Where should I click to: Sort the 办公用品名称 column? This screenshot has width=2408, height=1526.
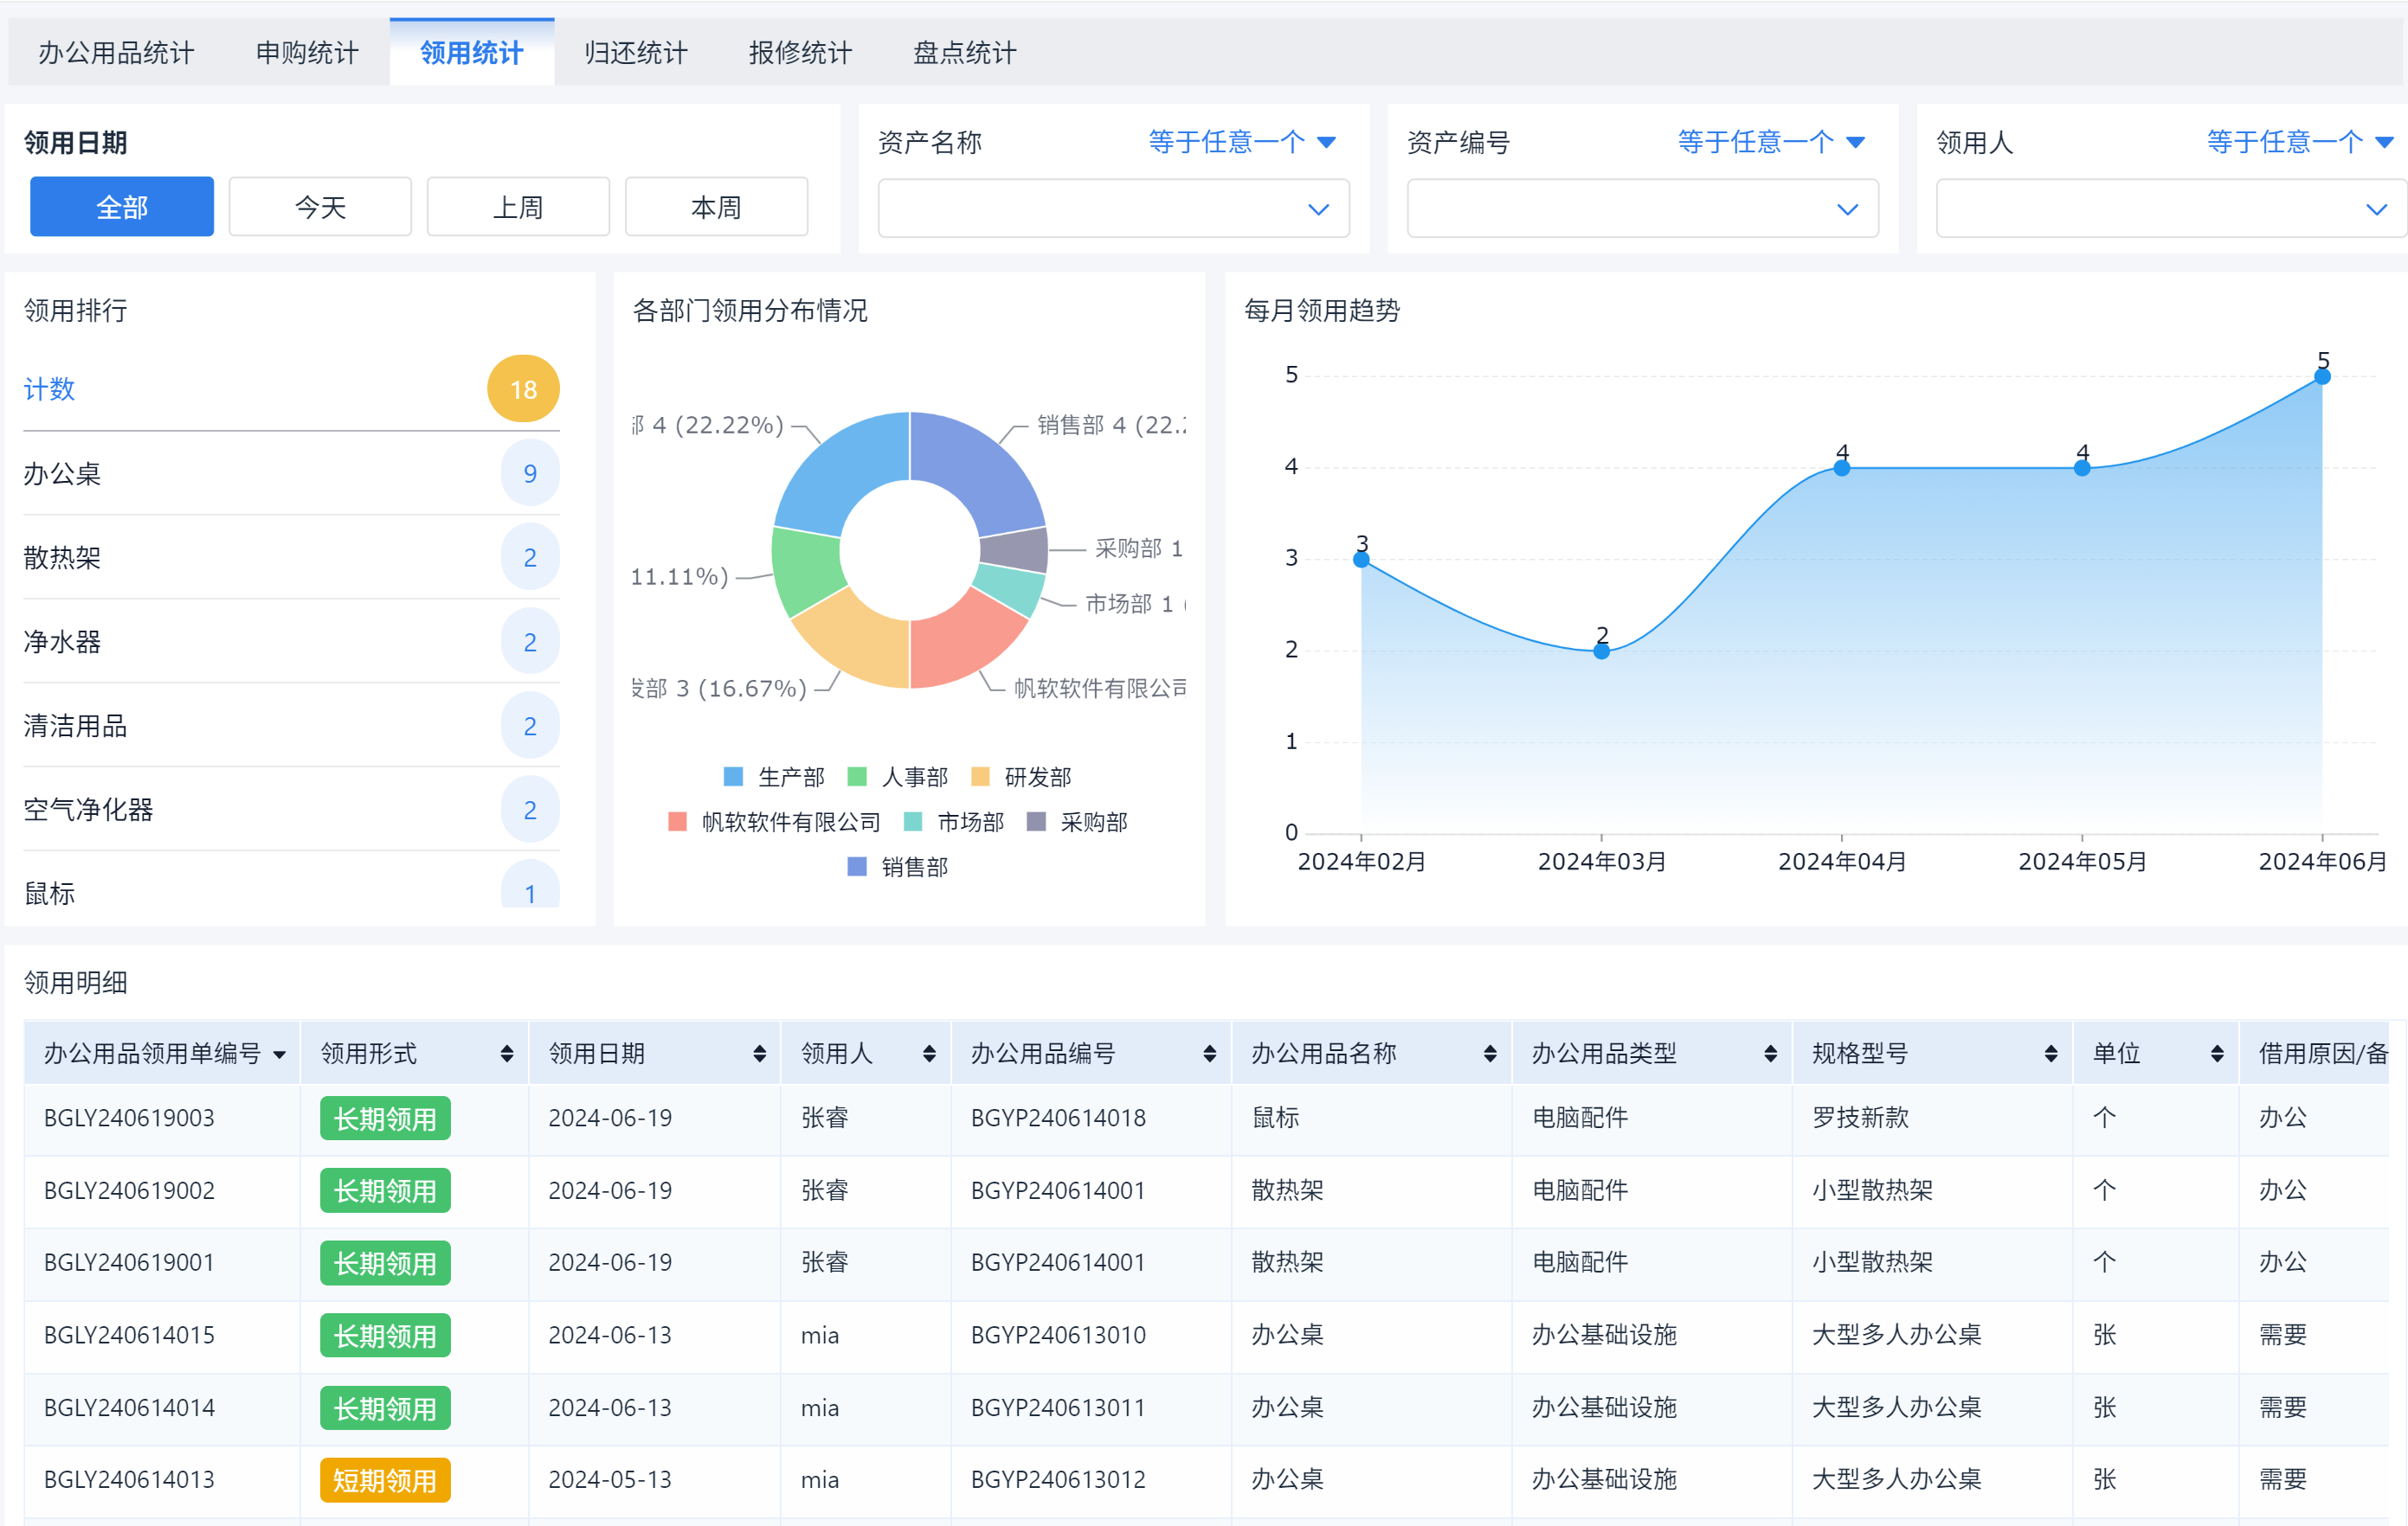1490,1054
